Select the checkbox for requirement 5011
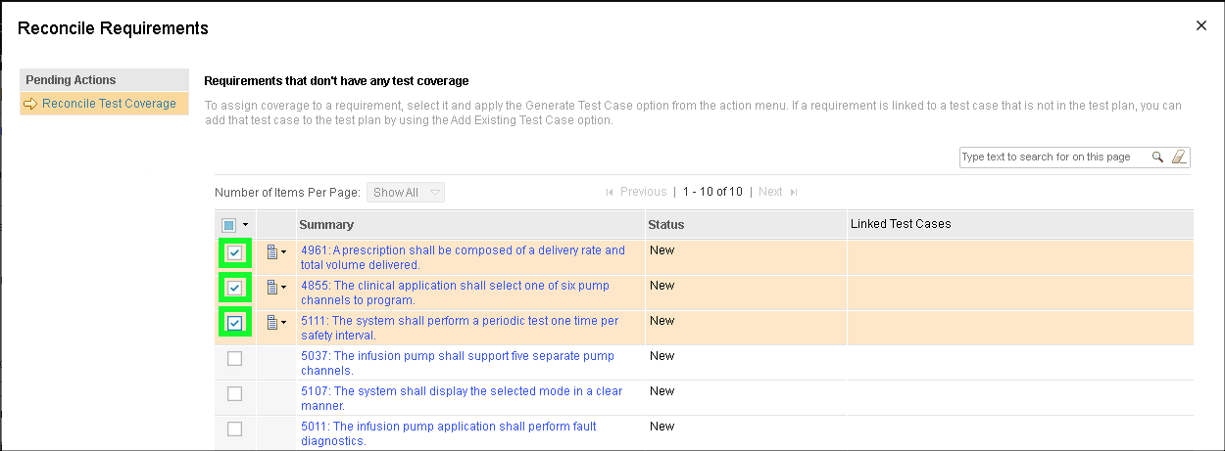The width and height of the screenshot is (1225, 451). click(x=234, y=428)
